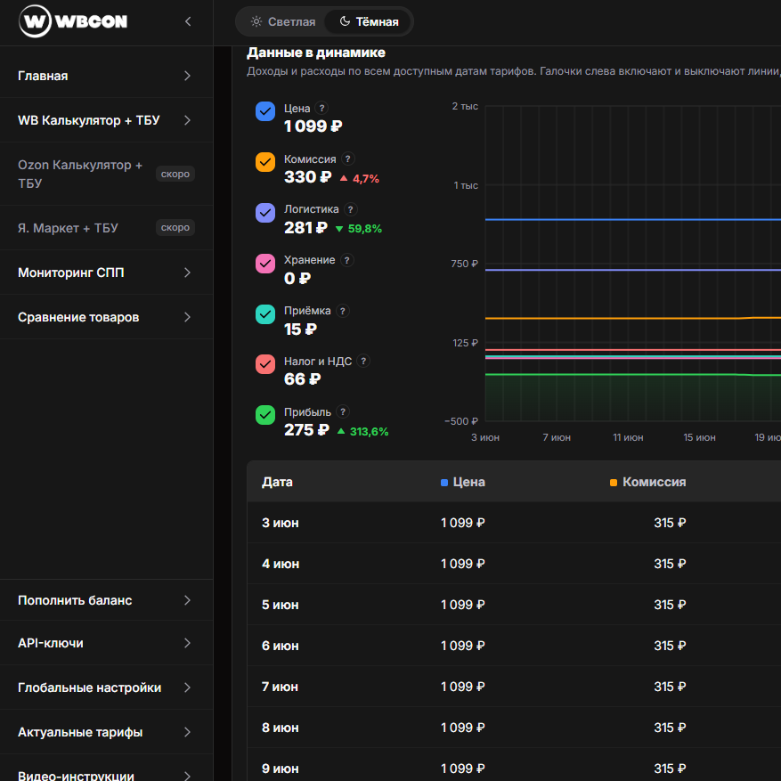Collapse sidebar with the left arrow icon

click(188, 21)
